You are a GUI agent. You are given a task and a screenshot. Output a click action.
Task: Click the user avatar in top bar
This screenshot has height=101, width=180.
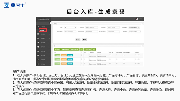(137, 19)
